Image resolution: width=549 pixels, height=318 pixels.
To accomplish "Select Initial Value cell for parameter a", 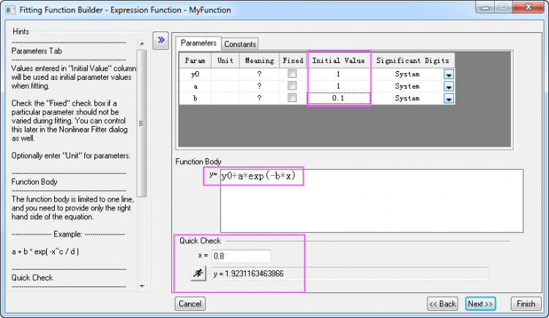I will pyautogui.click(x=339, y=86).
